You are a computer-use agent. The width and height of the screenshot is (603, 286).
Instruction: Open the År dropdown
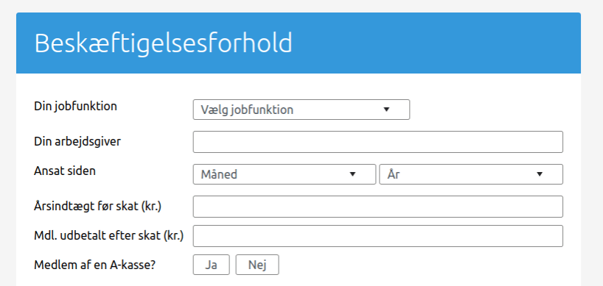coord(471,174)
